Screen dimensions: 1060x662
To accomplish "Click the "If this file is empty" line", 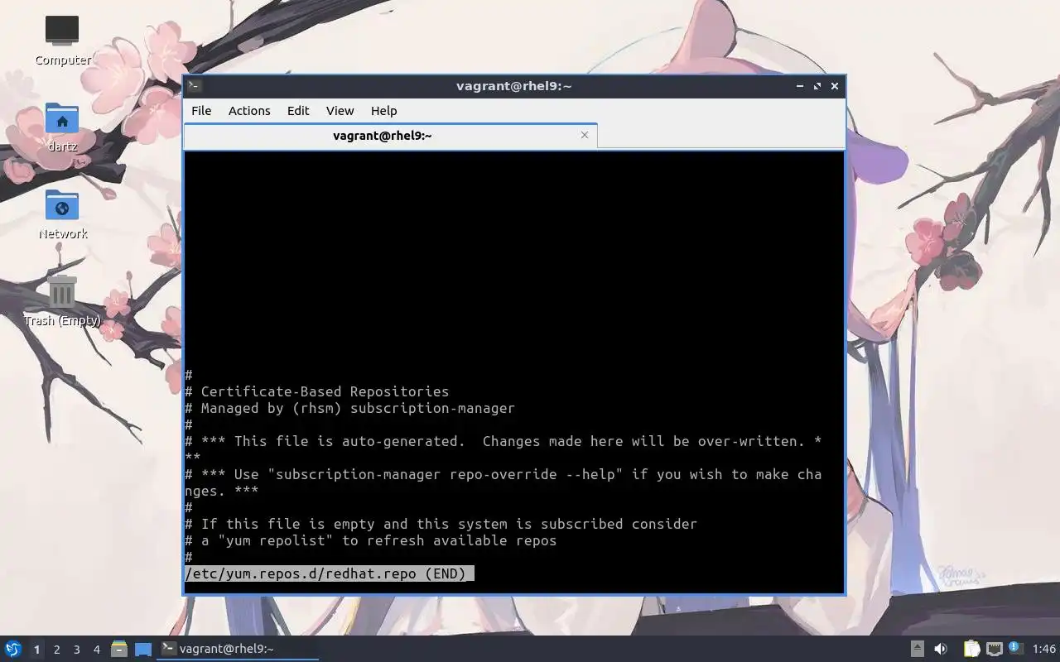I will pos(441,524).
